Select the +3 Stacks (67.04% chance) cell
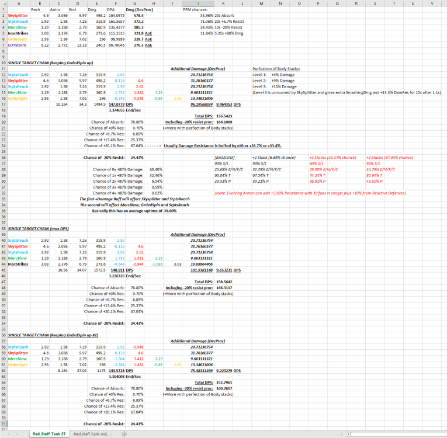The height and width of the screenshot is (438, 447). point(389,158)
